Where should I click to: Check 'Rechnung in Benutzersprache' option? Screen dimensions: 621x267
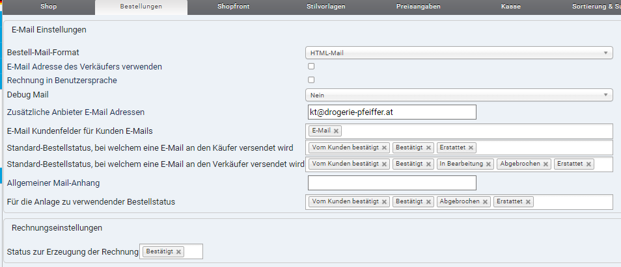311,80
